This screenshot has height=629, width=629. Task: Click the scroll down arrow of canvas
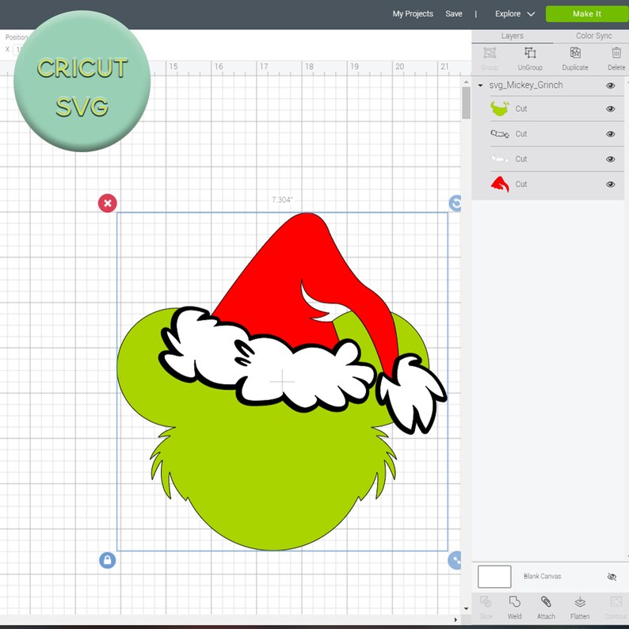[x=466, y=608]
